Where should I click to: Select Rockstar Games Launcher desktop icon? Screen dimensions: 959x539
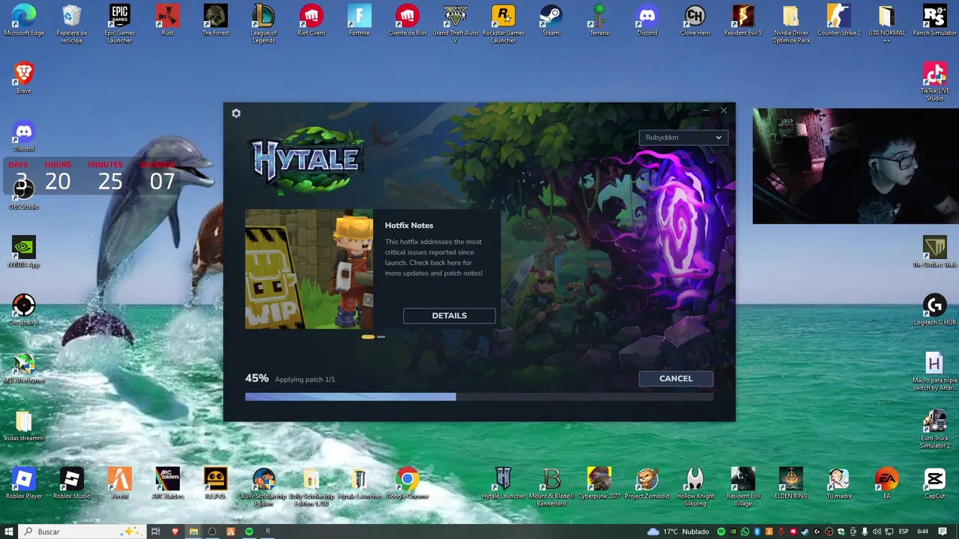(503, 23)
